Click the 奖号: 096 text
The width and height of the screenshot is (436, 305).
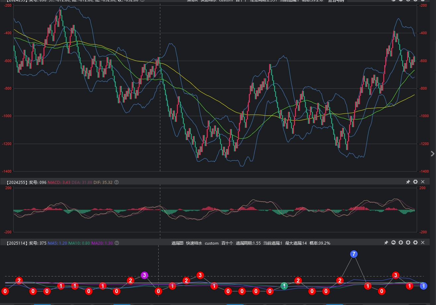click(38, 182)
